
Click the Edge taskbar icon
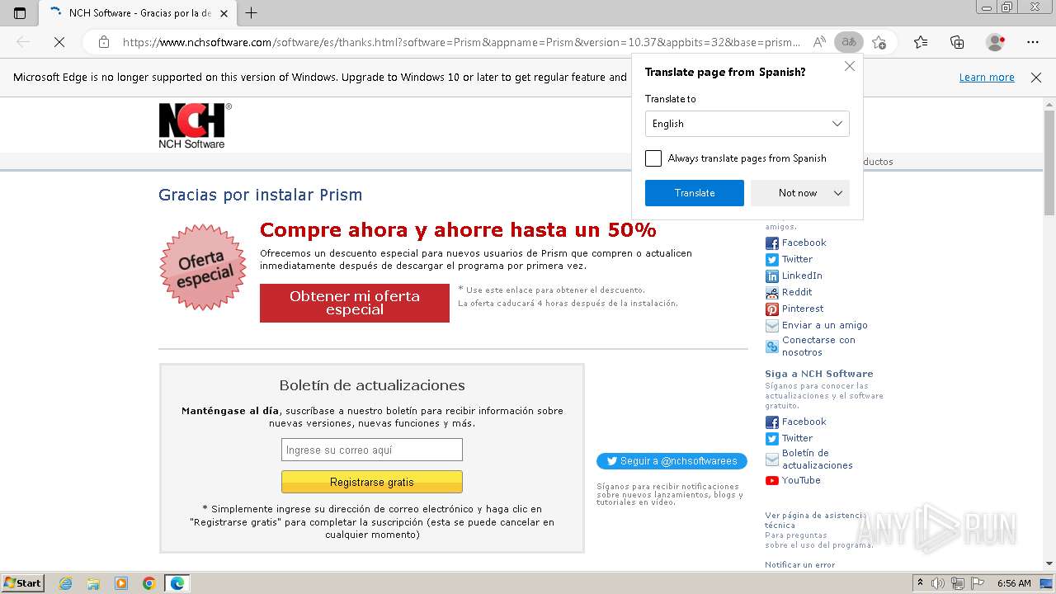177,583
